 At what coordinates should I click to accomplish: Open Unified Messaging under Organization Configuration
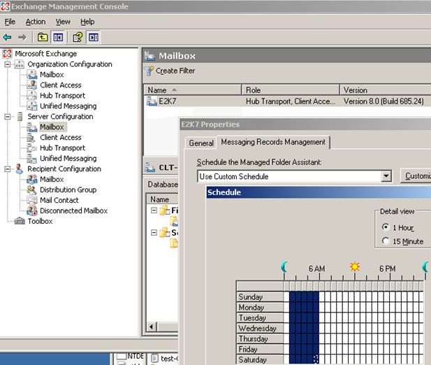(68, 106)
